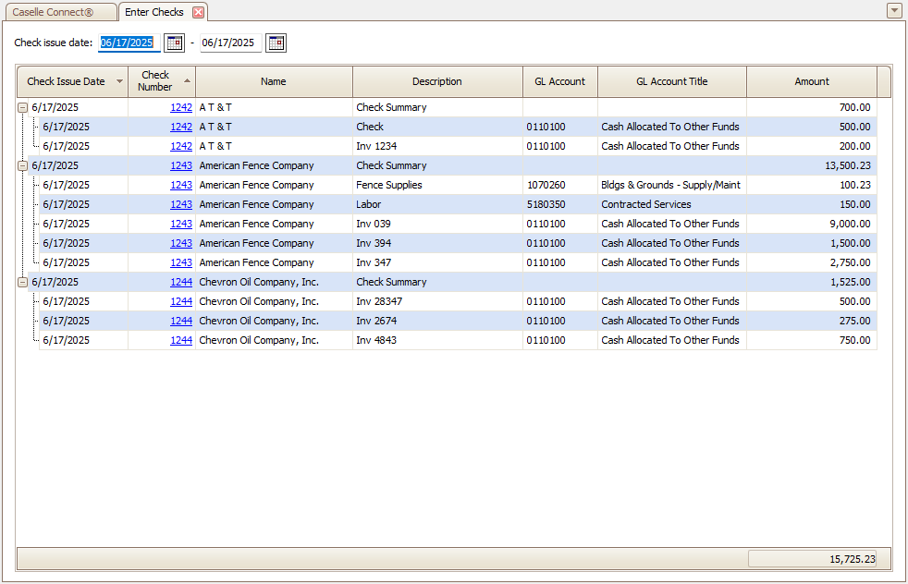Viewport: 908px width, 584px height.
Task: Open the start date calendar picker
Action: click(174, 43)
